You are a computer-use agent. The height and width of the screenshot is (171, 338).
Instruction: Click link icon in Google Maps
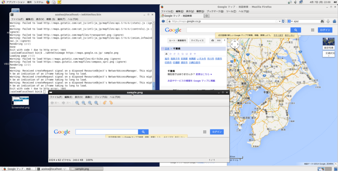(x=218, y=40)
